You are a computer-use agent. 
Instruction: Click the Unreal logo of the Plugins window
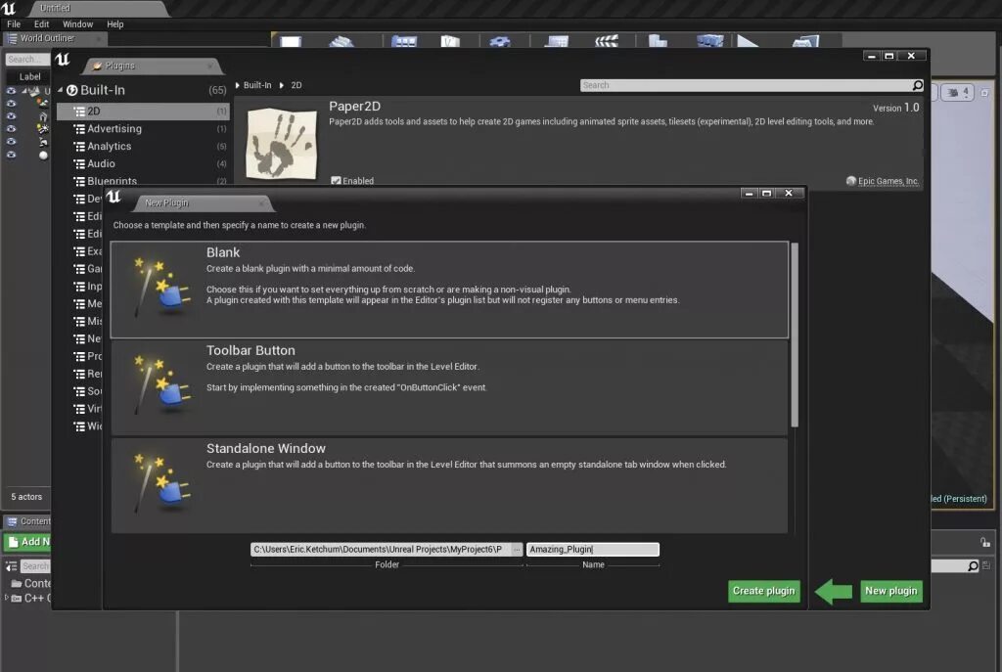click(63, 60)
